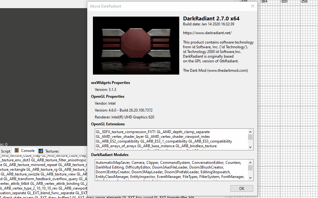
Task: Click the Console tab icon
Action: point(17,151)
